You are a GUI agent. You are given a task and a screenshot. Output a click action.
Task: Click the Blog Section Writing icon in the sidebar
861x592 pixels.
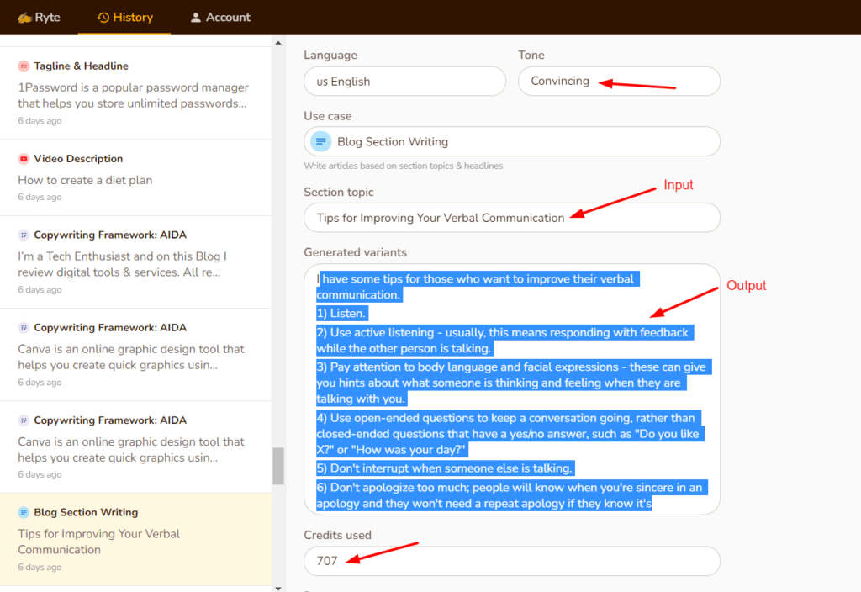25,512
